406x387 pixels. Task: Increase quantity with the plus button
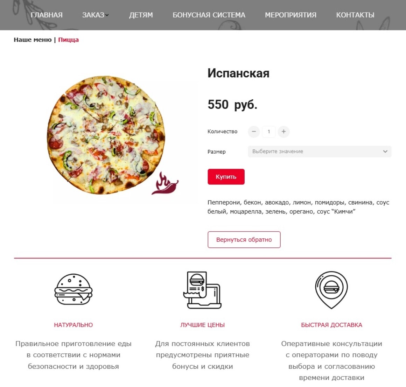click(283, 132)
